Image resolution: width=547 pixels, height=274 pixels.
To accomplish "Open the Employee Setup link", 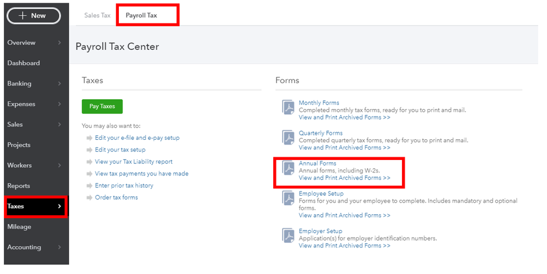I will click(321, 194).
